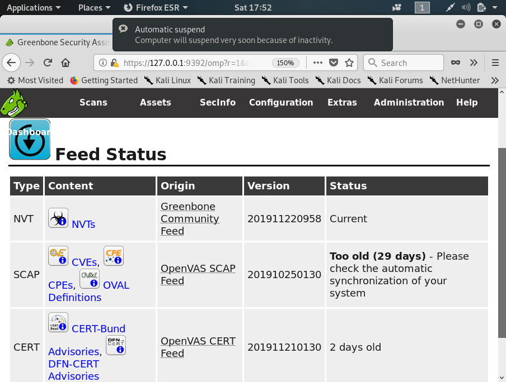Dismiss the Automatic suspend notification
Screen dimensions: 506x382
coord(123,28)
